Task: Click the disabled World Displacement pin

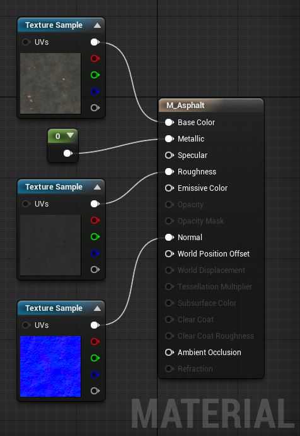Action: pos(170,270)
